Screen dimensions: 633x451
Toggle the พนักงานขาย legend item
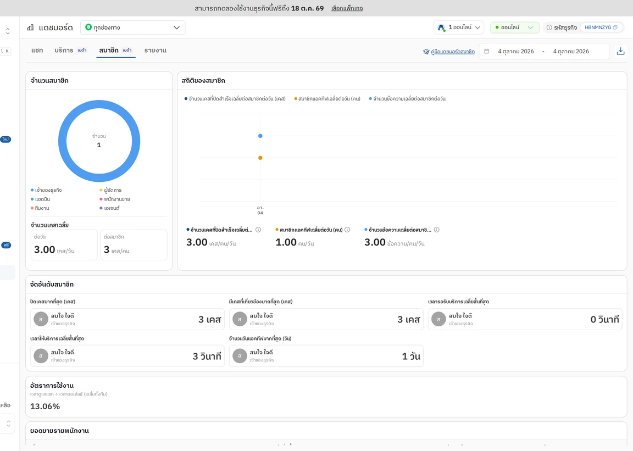pyautogui.click(x=115, y=199)
